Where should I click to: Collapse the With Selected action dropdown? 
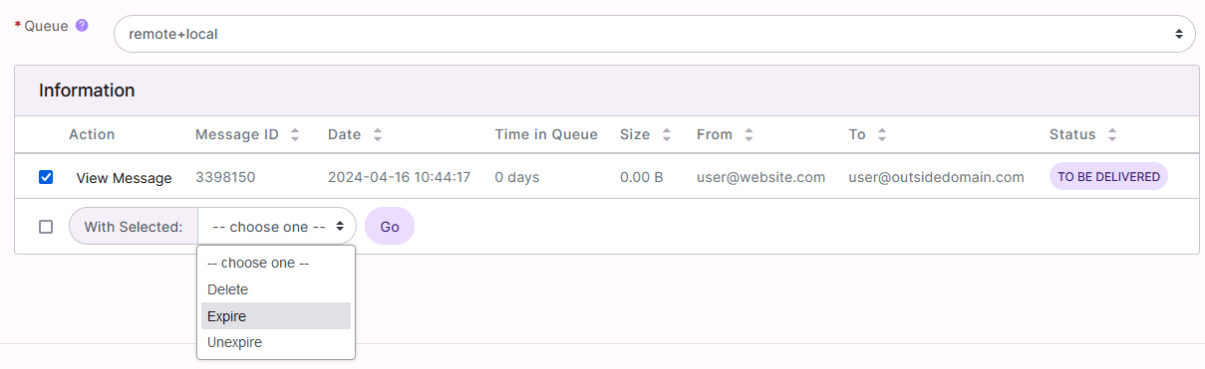point(277,227)
